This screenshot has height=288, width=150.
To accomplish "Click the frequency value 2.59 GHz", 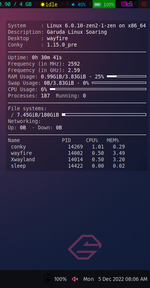I will point(74,70).
